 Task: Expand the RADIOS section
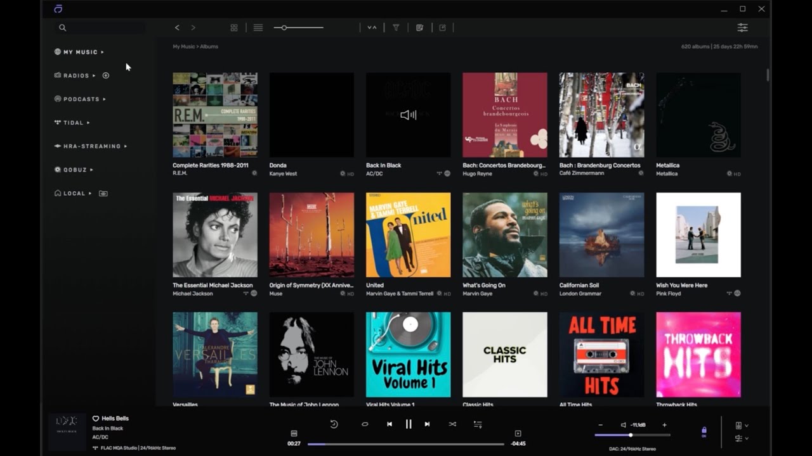(75, 75)
